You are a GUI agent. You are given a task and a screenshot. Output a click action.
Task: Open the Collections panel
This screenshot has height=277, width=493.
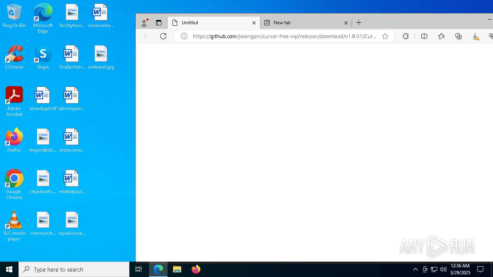(x=458, y=36)
